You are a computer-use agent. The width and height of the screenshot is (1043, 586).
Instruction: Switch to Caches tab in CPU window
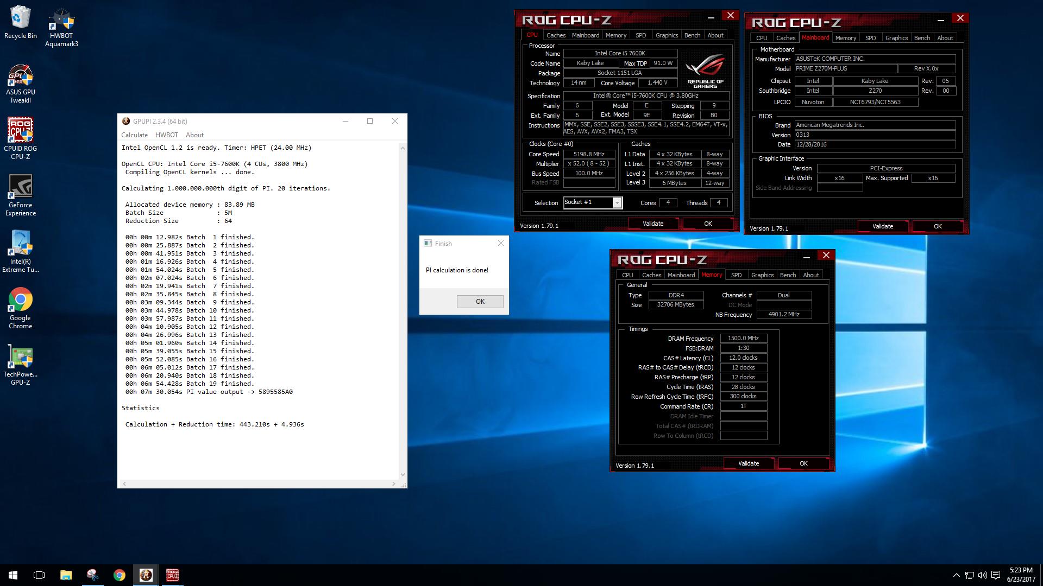pos(556,35)
